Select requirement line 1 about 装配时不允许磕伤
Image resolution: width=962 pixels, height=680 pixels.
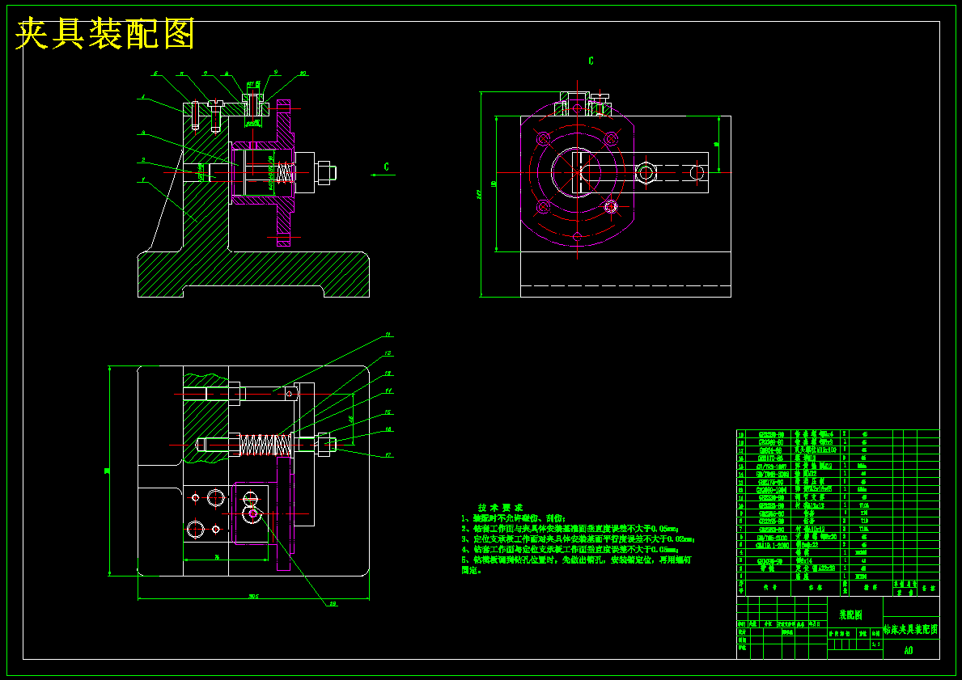coord(514,518)
